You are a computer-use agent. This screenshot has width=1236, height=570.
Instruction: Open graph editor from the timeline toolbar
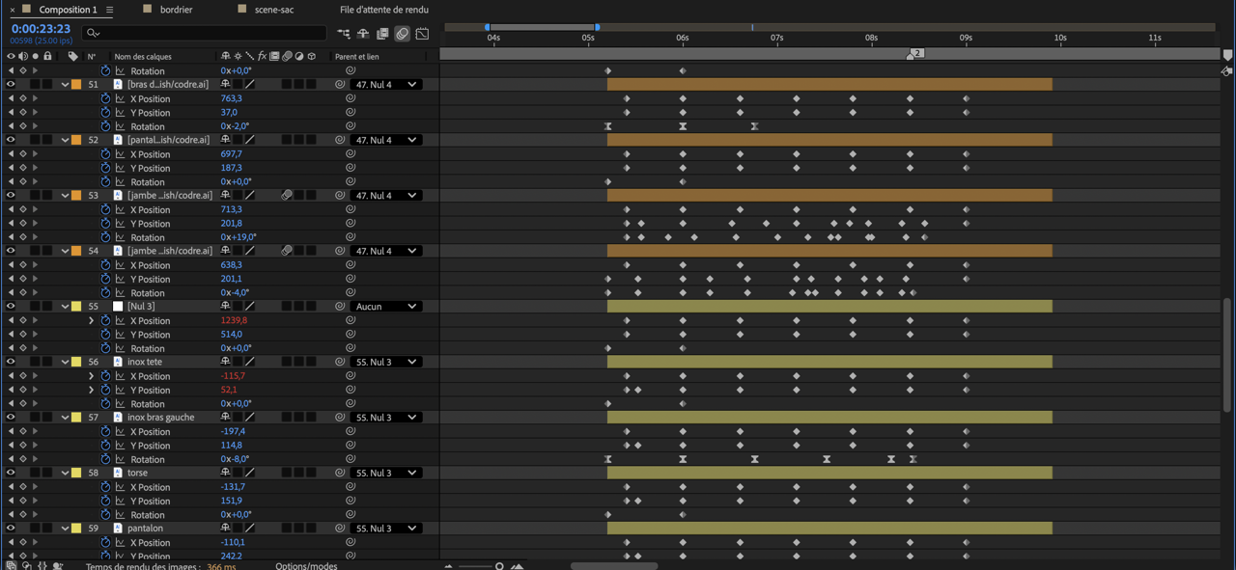pyautogui.click(x=422, y=34)
